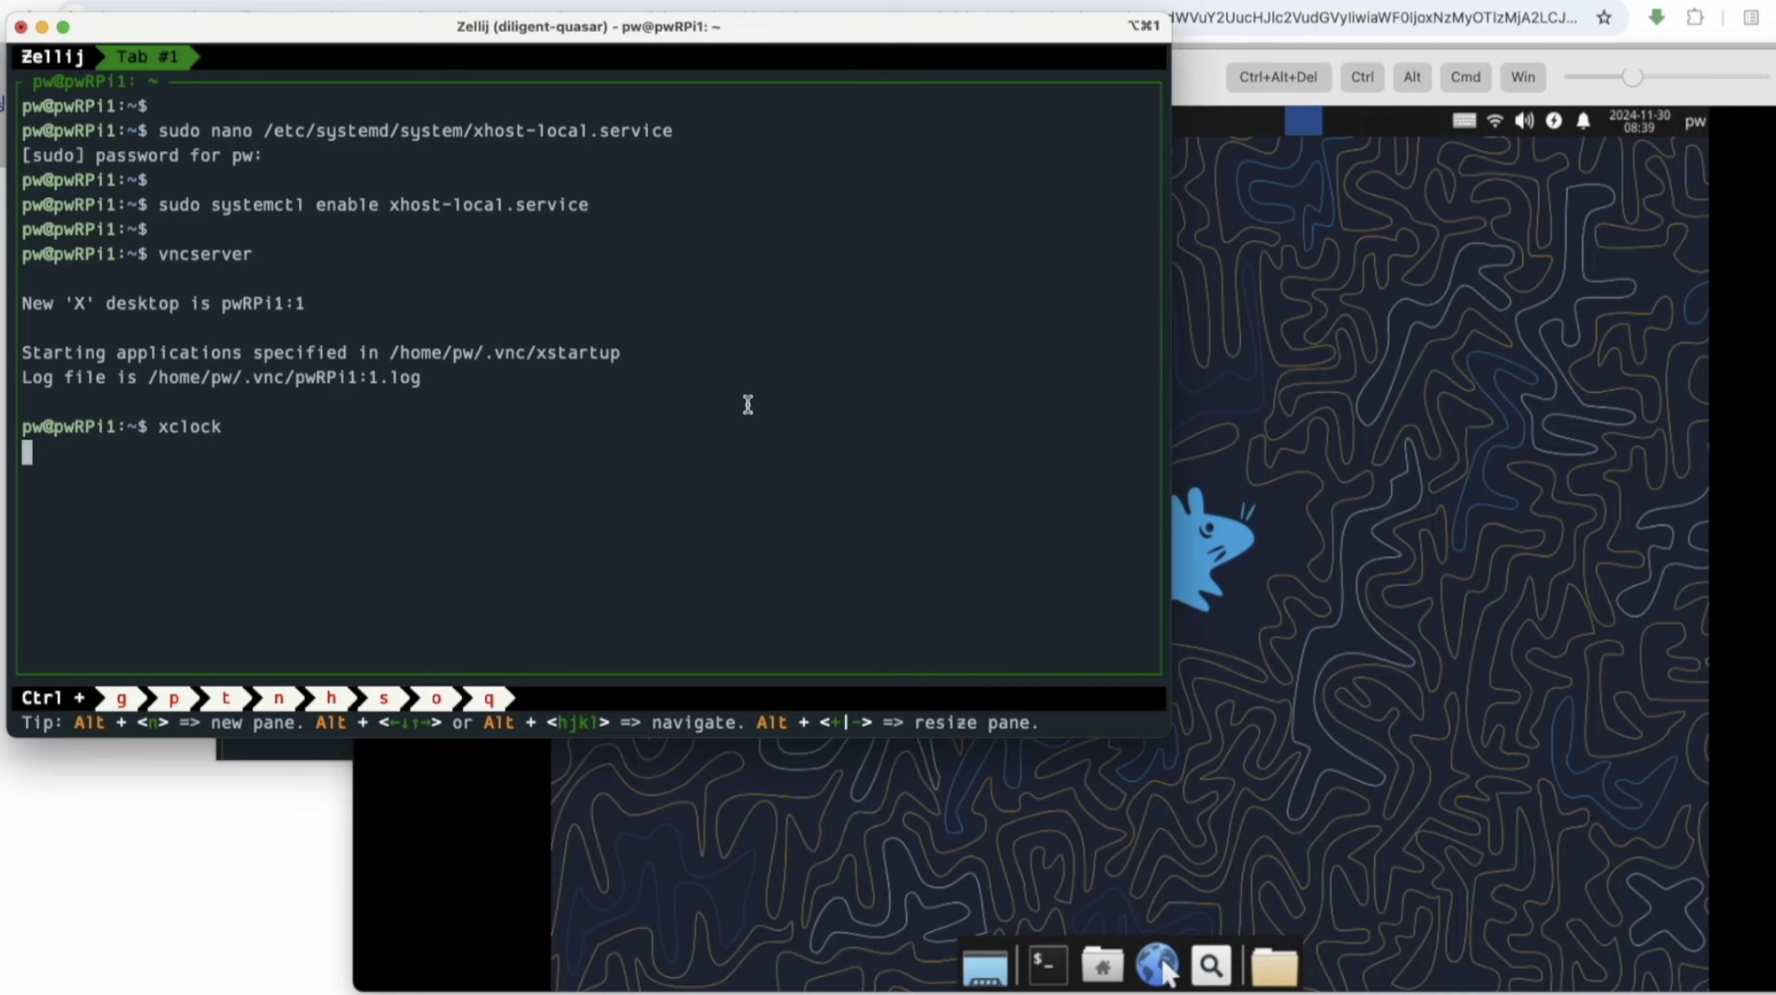Launch the web browser globe icon

coord(1155,965)
